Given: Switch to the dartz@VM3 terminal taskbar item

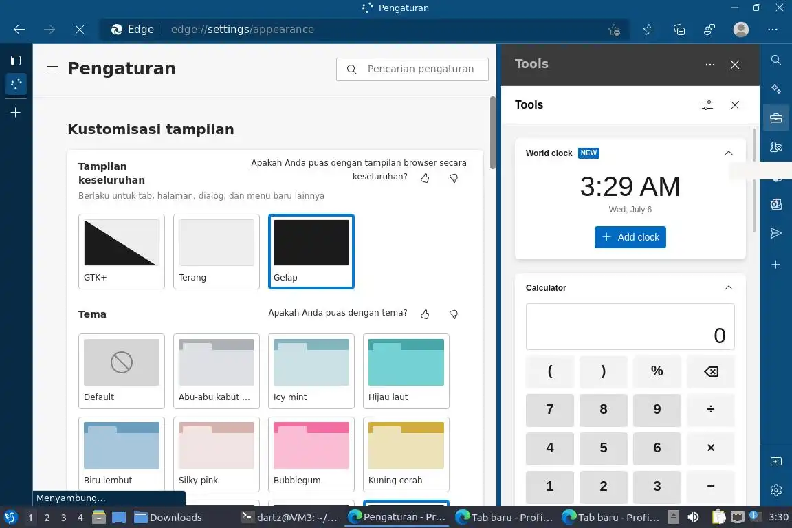Looking at the screenshot, I should coord(289,518).
